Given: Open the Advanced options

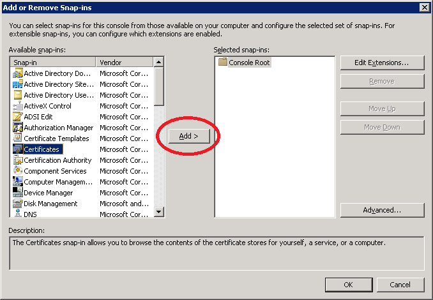Looking at the screenshot, I should [382, 210].
